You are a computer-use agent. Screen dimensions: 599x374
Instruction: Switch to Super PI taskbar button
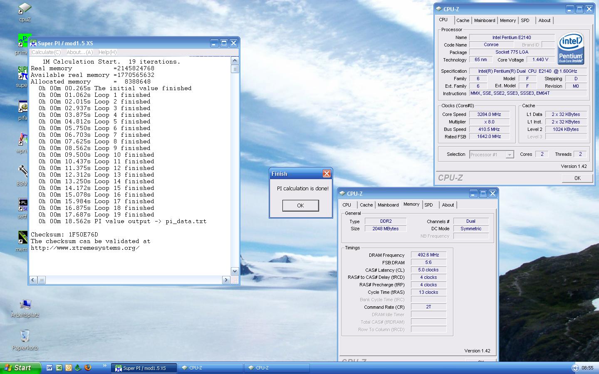click(x=144, y=368)
